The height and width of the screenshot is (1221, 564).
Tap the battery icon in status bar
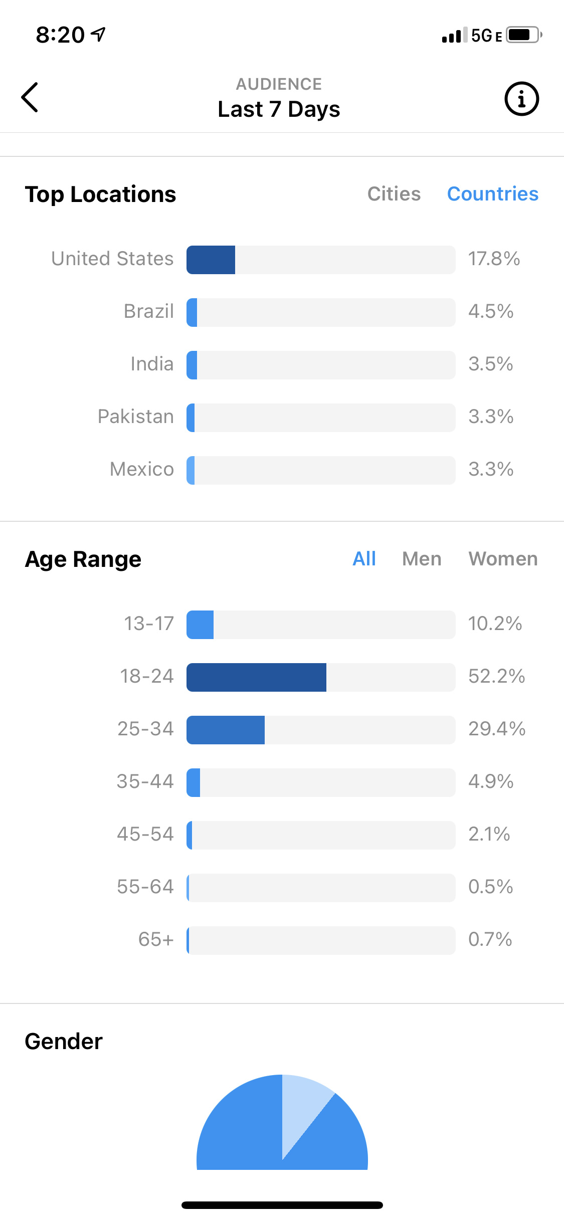(524, 35)
